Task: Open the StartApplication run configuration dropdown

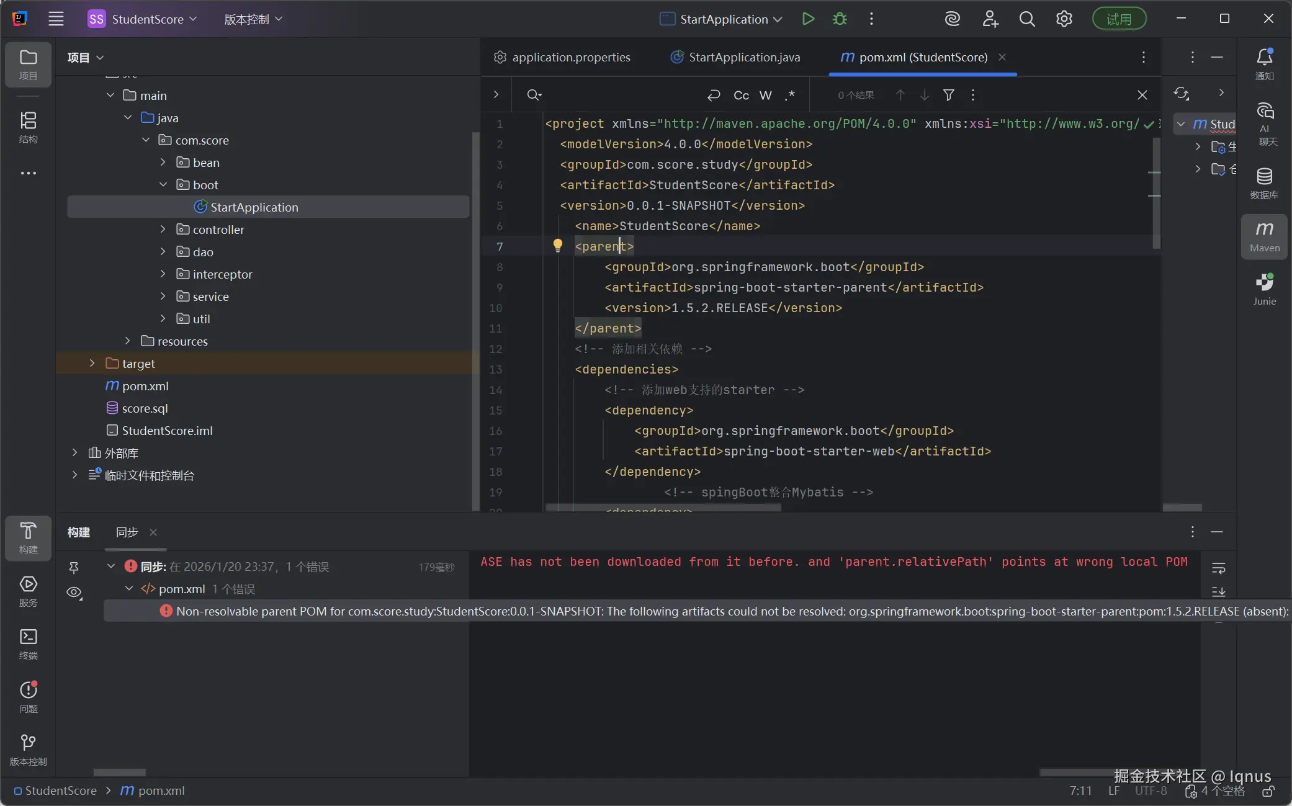Action: (x=722, y=19)
